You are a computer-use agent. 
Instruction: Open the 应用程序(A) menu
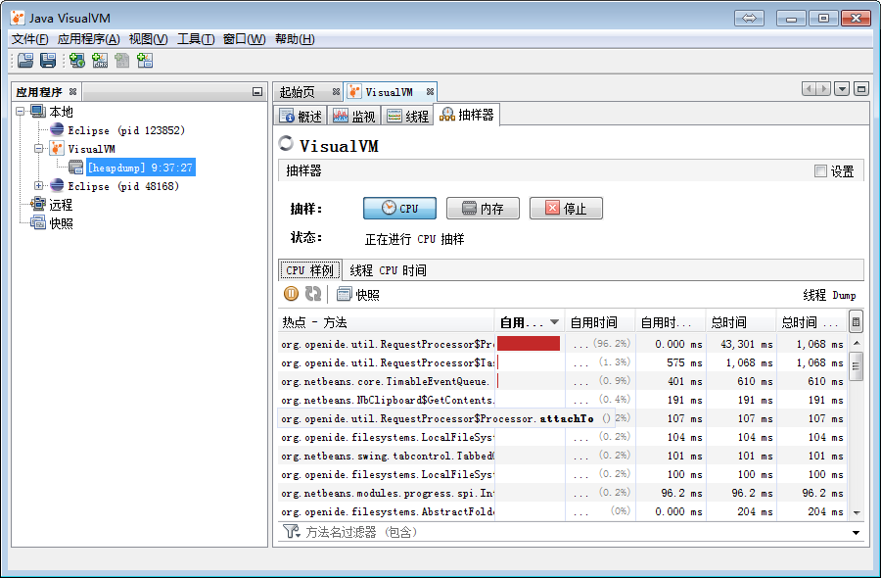(x=89, y=39)
